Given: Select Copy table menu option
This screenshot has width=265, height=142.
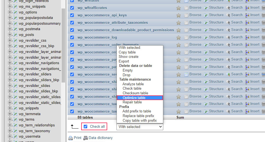Looking at the screenshot, I should 140,52.
